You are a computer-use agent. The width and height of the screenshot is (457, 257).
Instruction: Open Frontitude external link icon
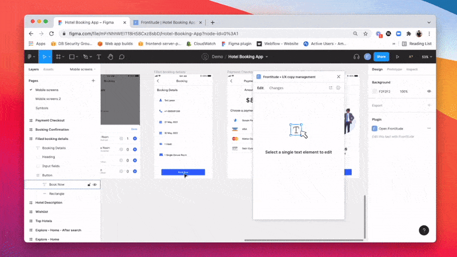pos(331,88)
